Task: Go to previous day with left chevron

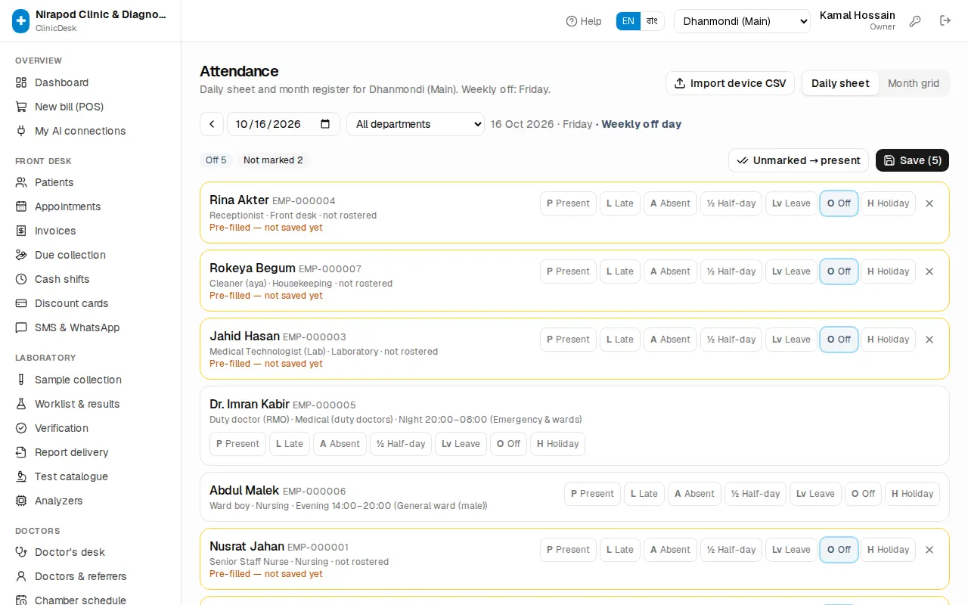Action: click(212, 124)
